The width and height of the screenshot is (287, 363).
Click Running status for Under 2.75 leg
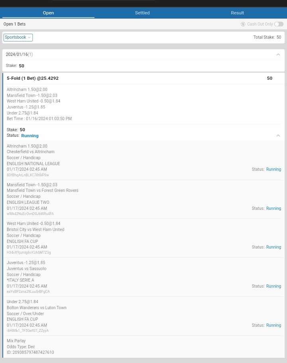(273, 325)
